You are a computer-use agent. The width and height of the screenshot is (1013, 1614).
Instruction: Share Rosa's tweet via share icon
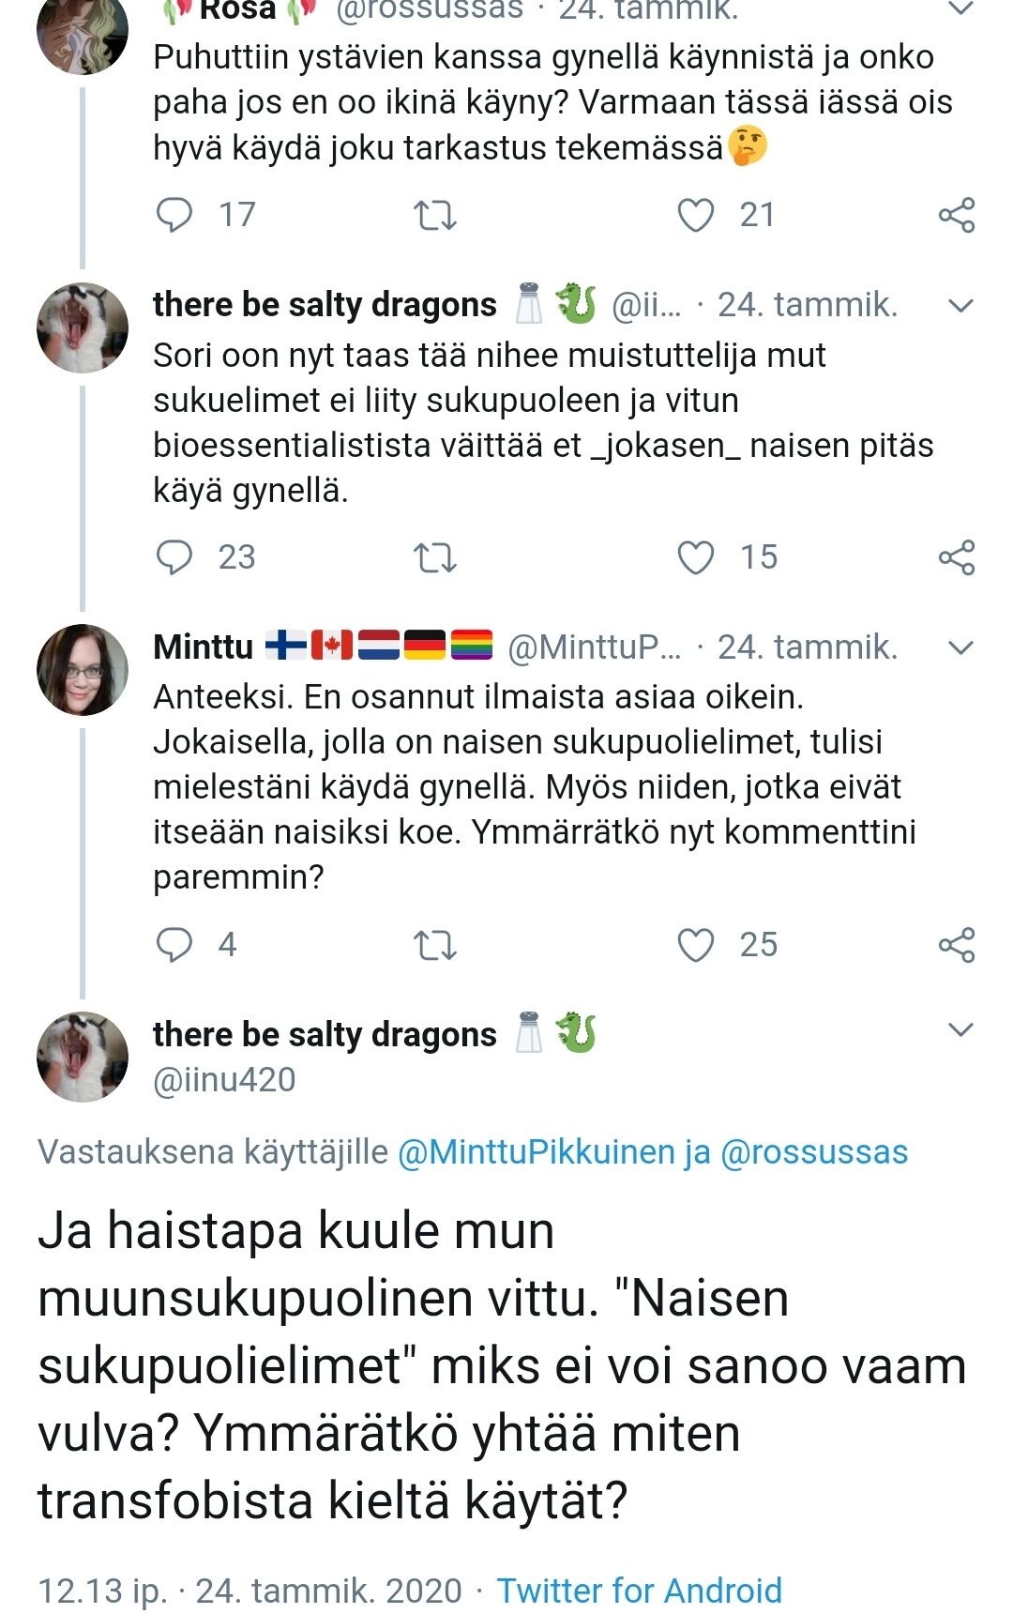957,215
